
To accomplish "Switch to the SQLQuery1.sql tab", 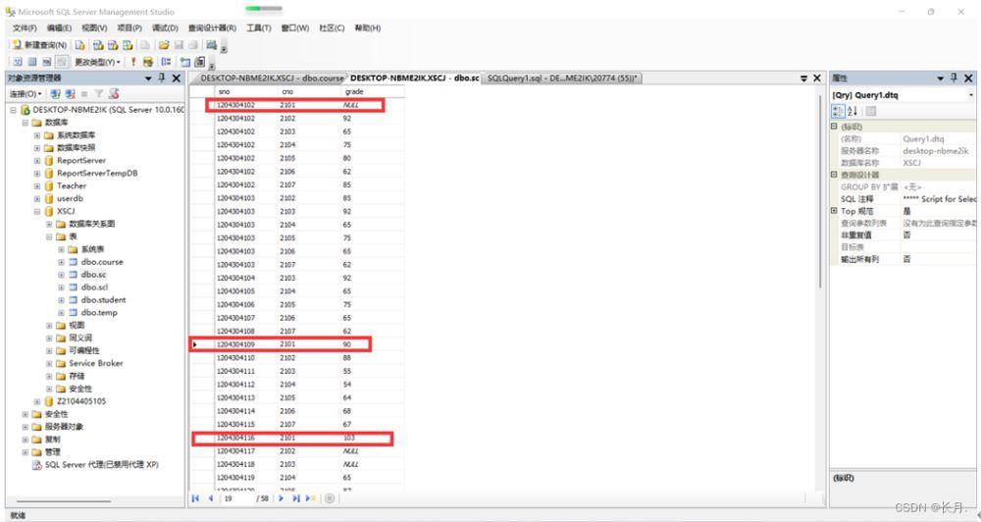I will pyautogui.click(x=563, y=78).
